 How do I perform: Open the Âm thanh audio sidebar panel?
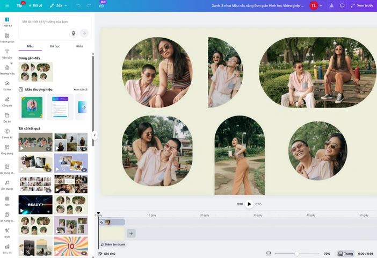click(x=7, y=185)
